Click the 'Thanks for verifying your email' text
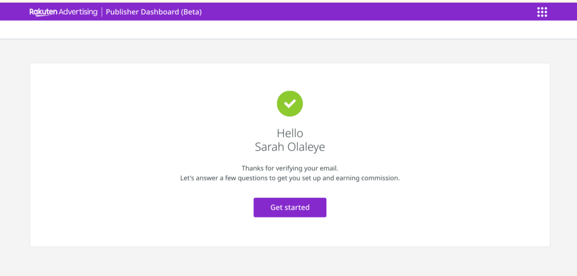 290,168
